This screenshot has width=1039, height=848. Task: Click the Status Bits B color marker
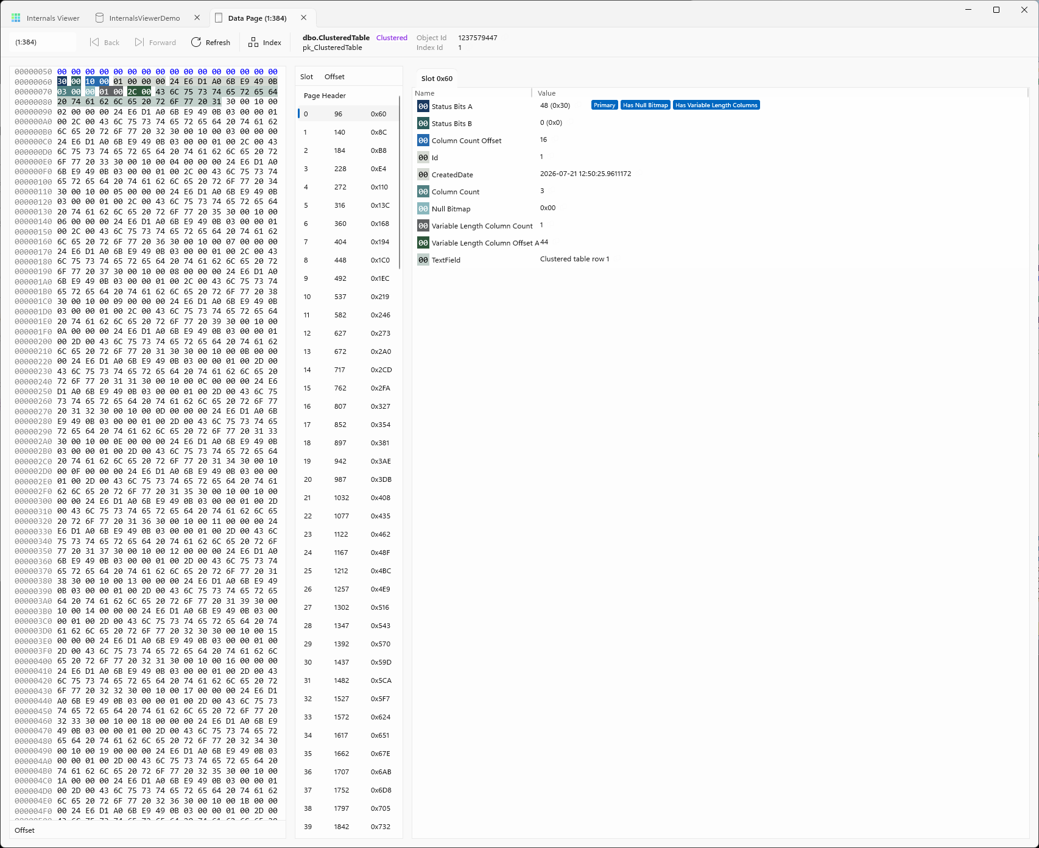coord(423,124)
